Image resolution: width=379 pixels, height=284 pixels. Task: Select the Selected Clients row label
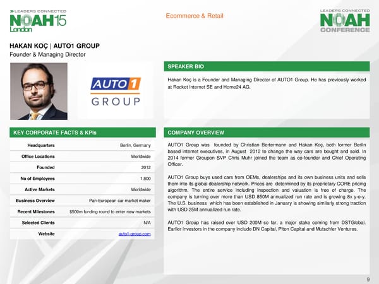point(39,223)
